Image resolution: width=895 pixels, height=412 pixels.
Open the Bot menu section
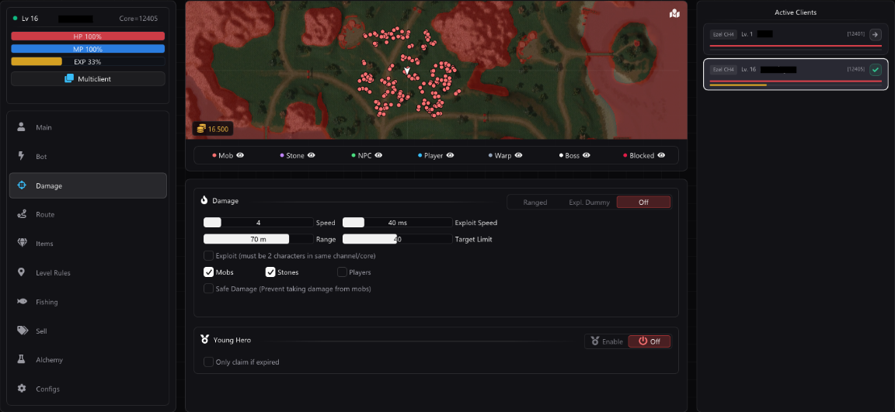click(88, 156)
